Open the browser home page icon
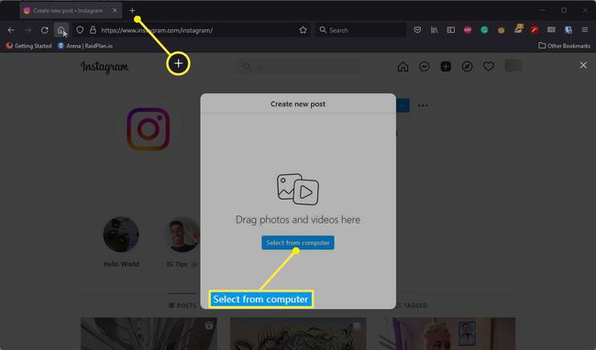Image resolution: width=596 pixels, height=350 pixels. coord(61,30)
